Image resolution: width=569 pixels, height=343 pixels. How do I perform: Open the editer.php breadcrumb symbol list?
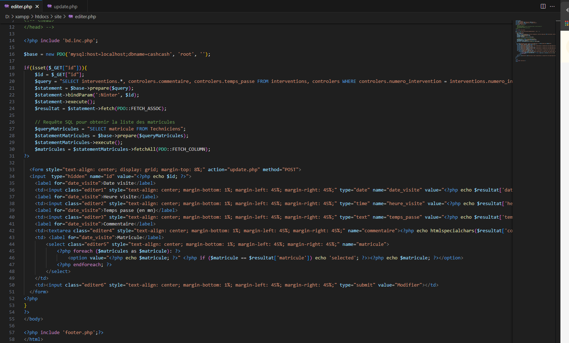[85, 16]
